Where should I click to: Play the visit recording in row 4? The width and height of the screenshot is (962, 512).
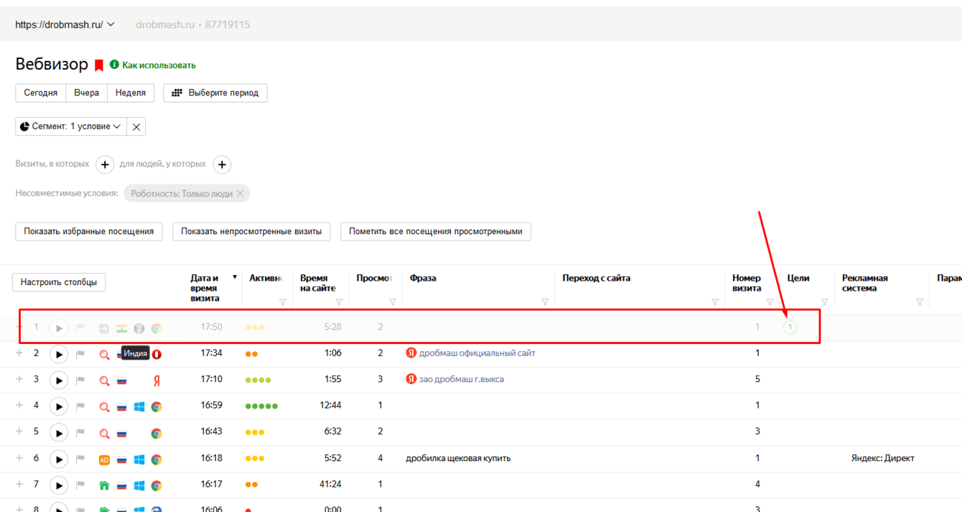[x=59, y=406]
